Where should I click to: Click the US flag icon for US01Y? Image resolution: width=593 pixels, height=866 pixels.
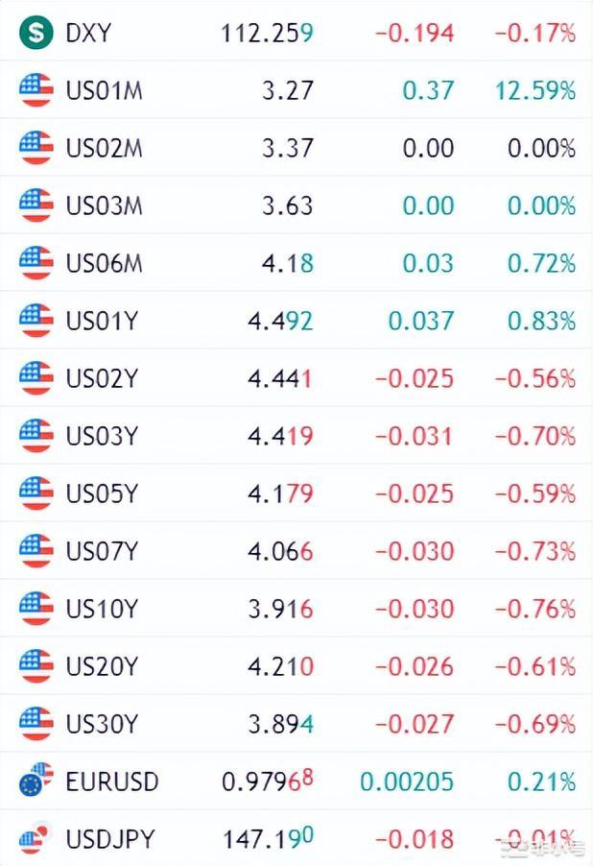[x=36, y=321]
